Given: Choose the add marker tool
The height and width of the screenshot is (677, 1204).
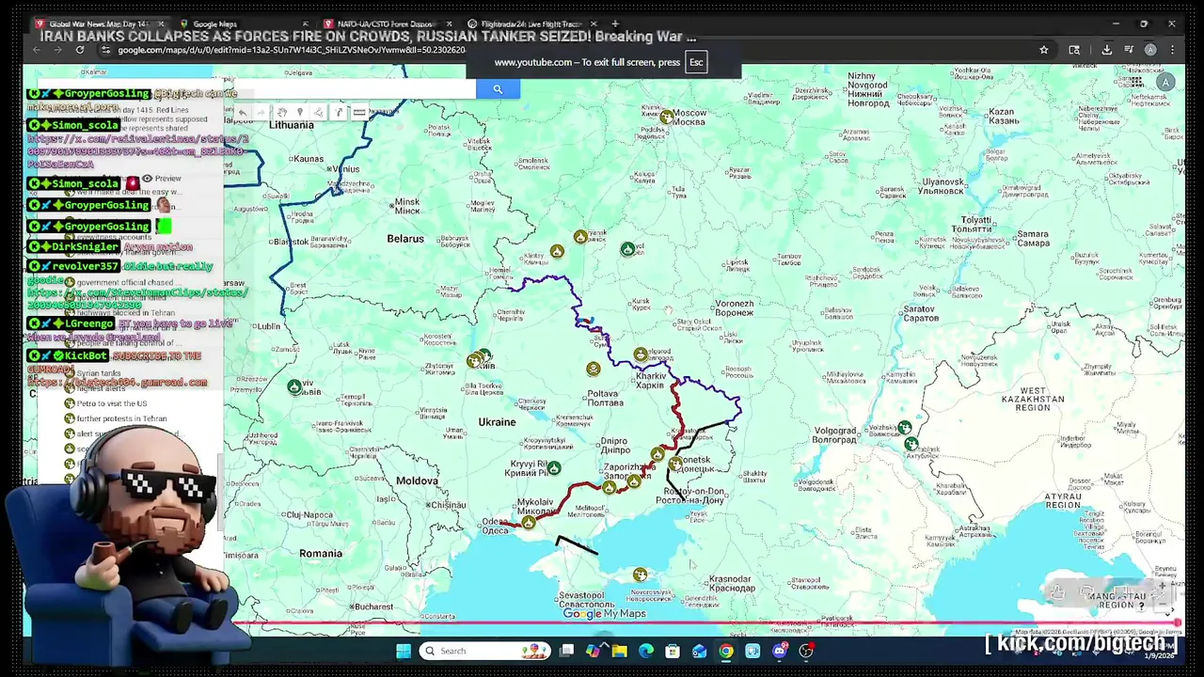Looking at the screenshot, I should [300, 113].
